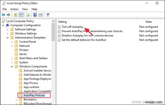Select Set the default behavior for AutoRun

click(84, 40)
